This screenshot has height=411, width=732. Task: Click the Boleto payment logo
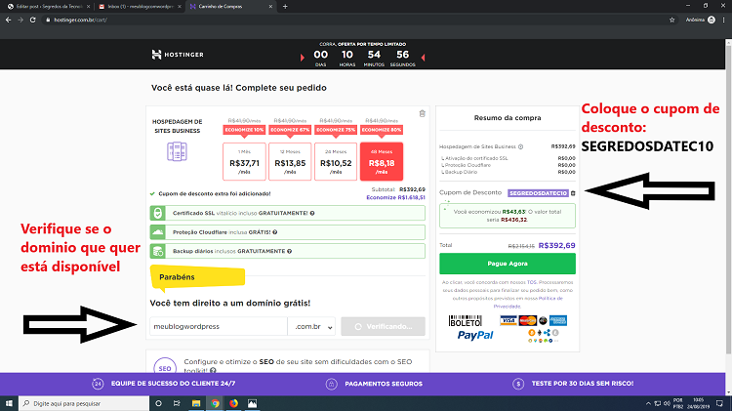click(465, 321)
